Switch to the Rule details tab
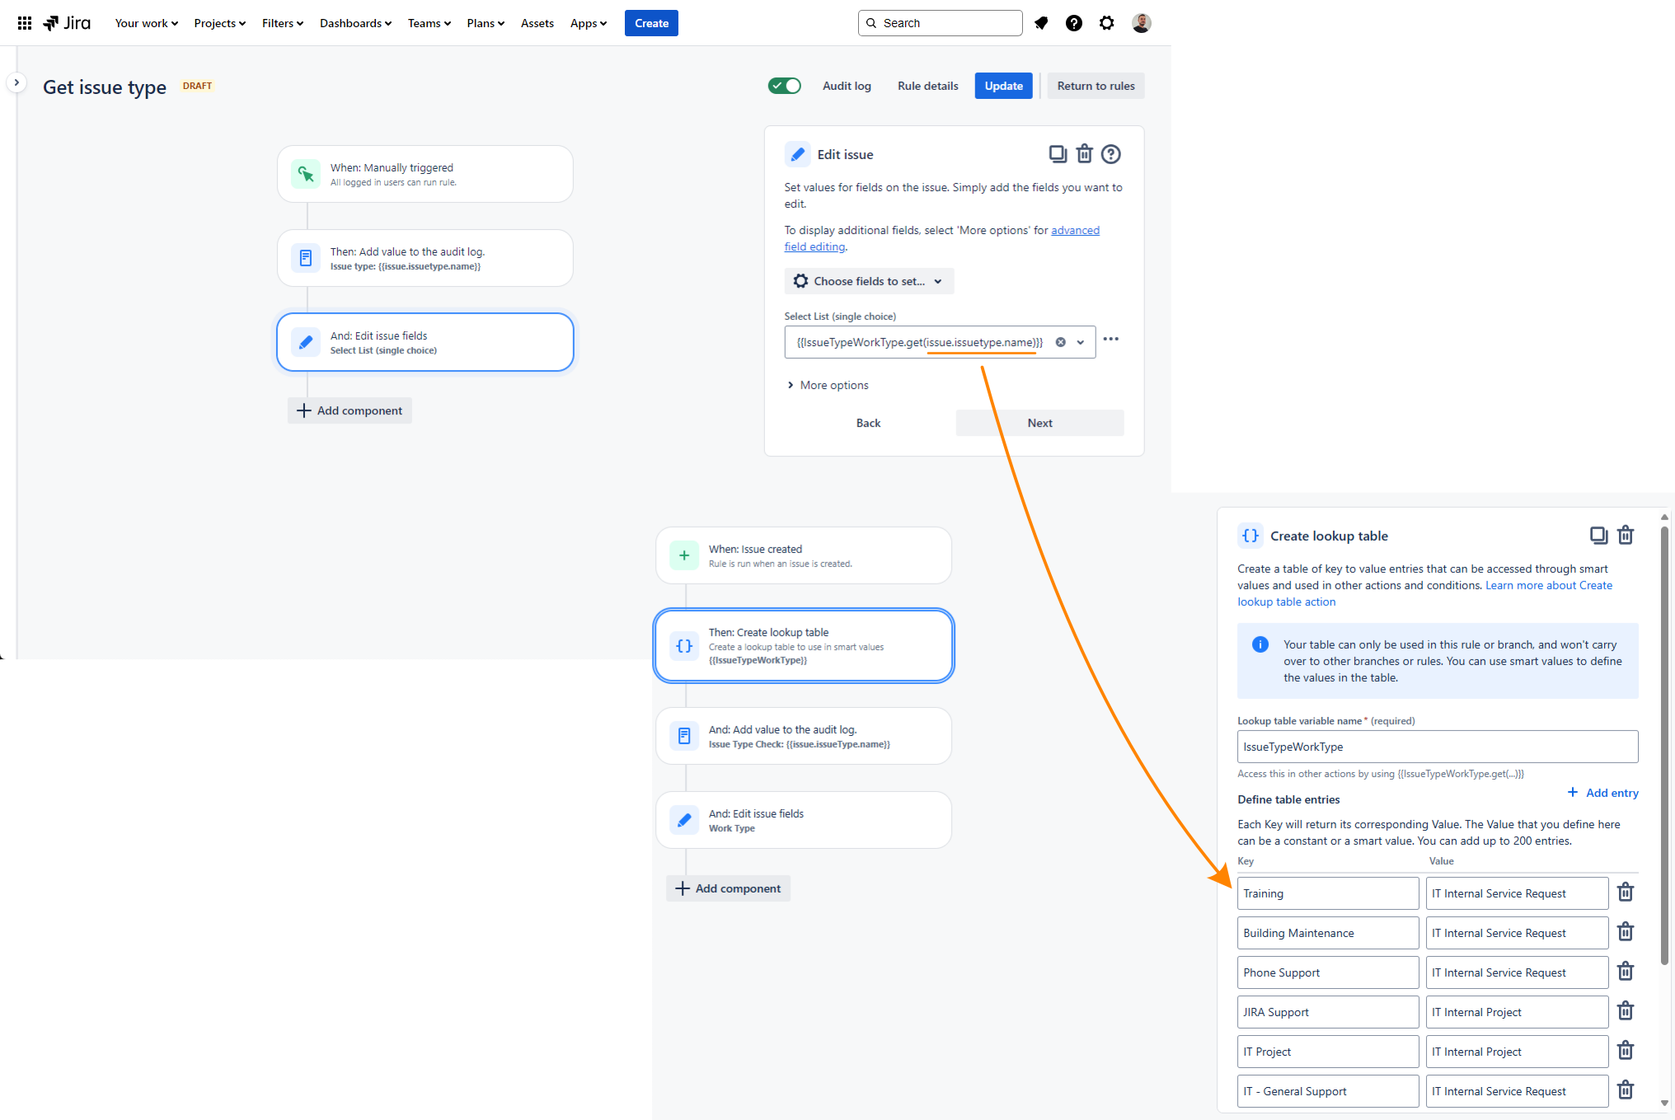The image size is (1675, 1120). click(927, 85)
